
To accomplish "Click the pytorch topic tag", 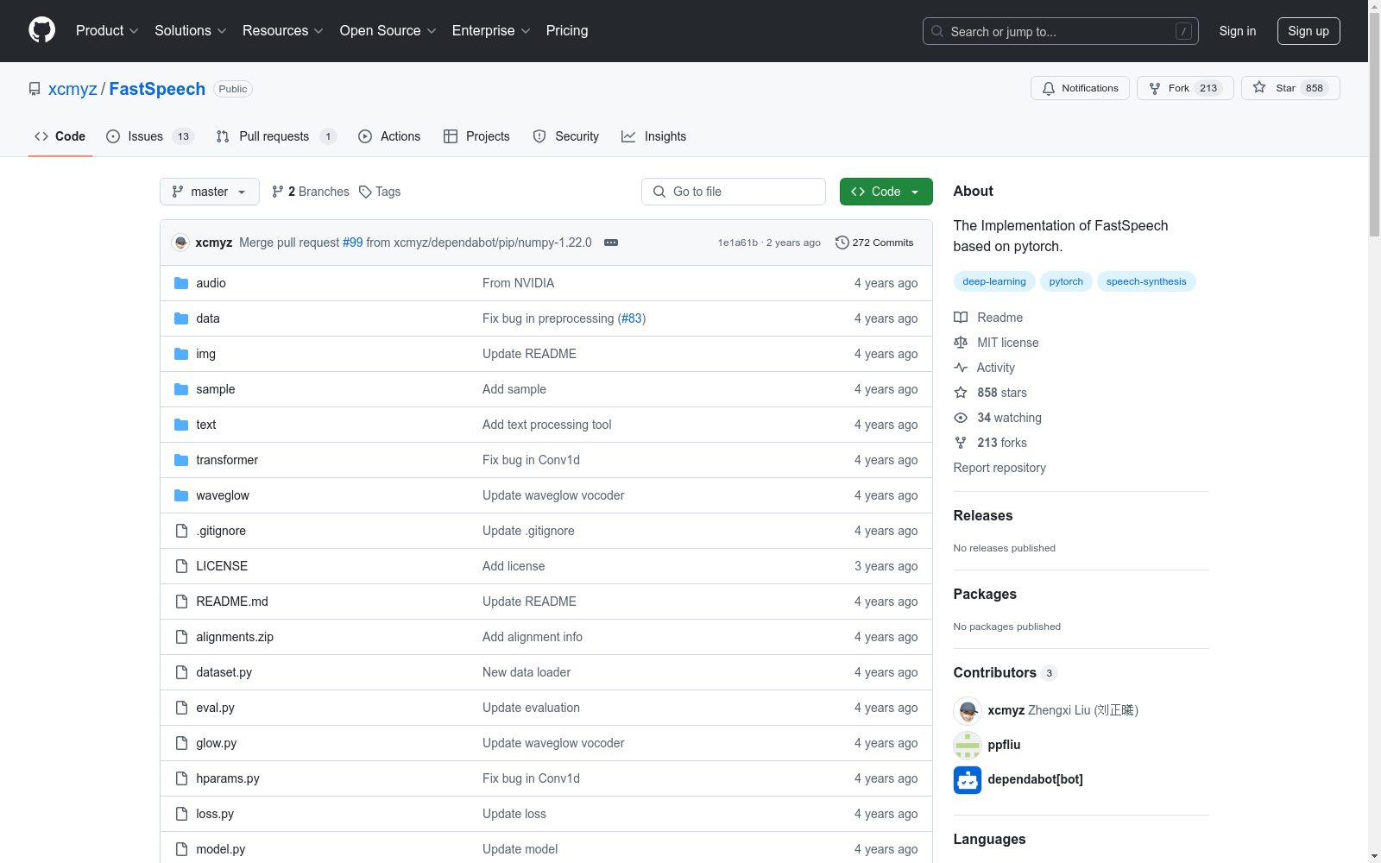I will (1066, 281).
